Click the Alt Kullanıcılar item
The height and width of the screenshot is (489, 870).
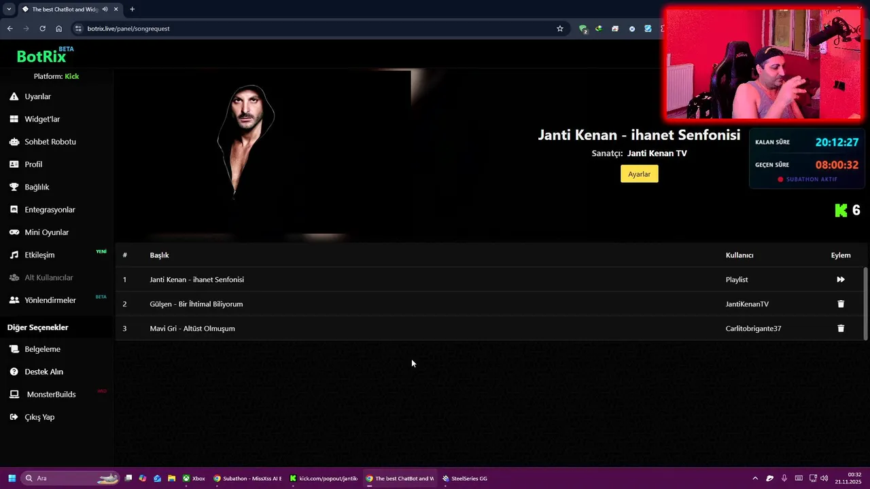click(x=49, y=278)
